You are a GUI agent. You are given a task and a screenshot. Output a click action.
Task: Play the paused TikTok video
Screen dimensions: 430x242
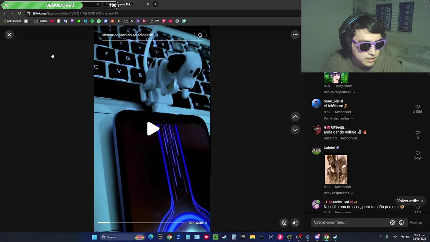click(153, 129)
